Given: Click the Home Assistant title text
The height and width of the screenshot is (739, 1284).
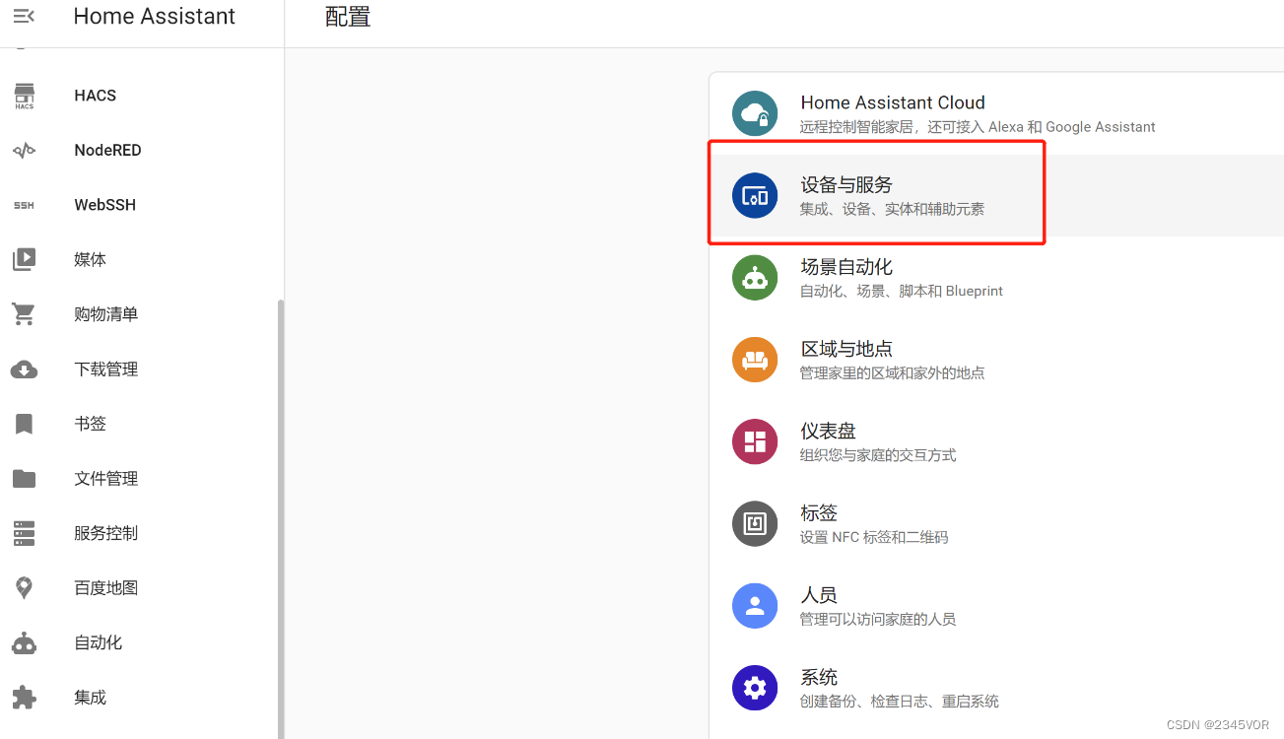Looking at the screenshot, I should (x=155, y=17).
